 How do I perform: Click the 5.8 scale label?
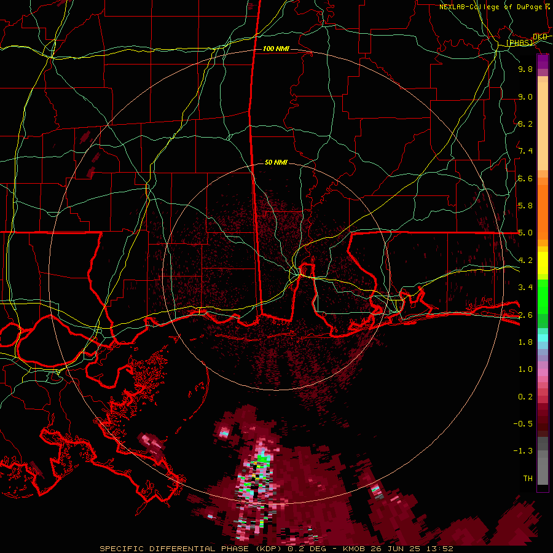pyautogui.click(x=525, y=206)
